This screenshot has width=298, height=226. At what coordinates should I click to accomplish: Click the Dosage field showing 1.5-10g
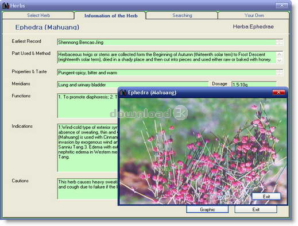254,85
